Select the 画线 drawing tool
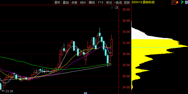 92,3
